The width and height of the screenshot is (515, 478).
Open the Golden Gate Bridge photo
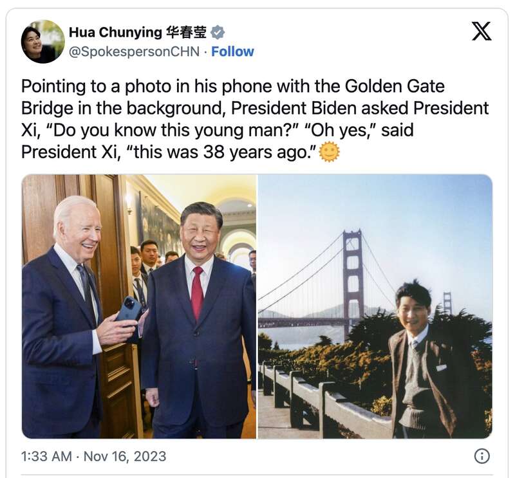click(375, 306)
